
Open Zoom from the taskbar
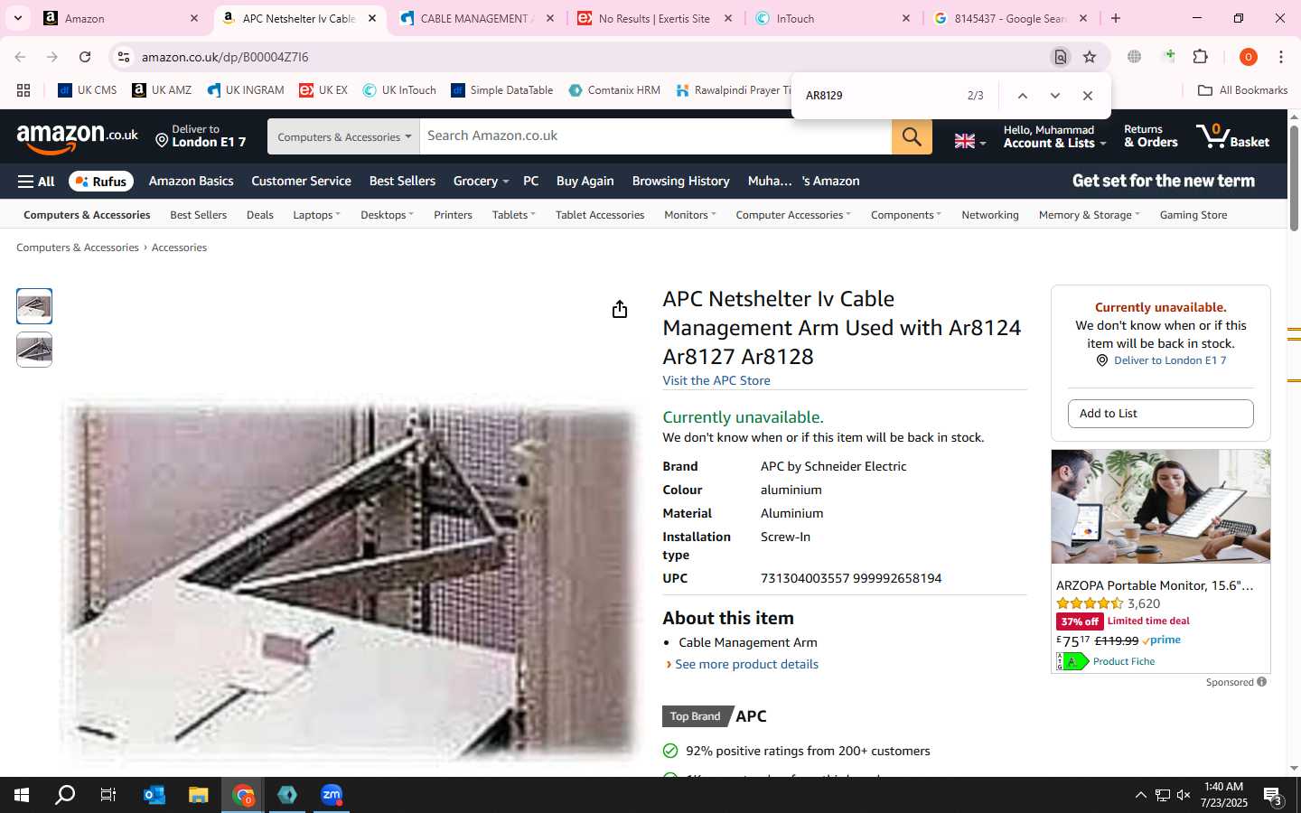332,795
